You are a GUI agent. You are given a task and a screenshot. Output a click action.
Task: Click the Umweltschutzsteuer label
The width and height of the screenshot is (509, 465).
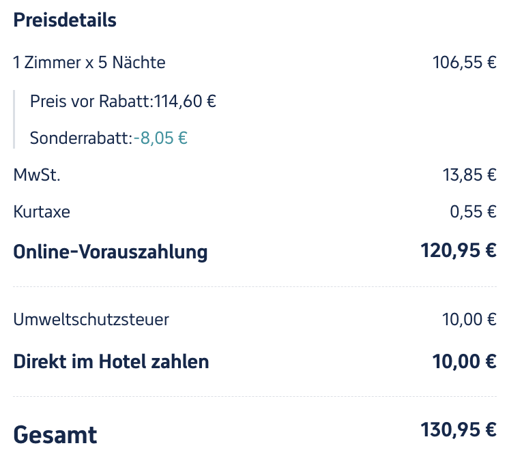[x=91, y=319]
